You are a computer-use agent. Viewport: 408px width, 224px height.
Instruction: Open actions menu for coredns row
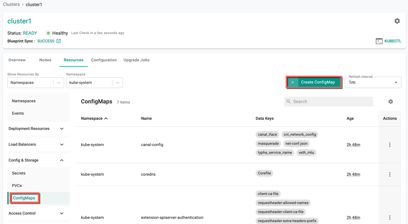(390, 174)
